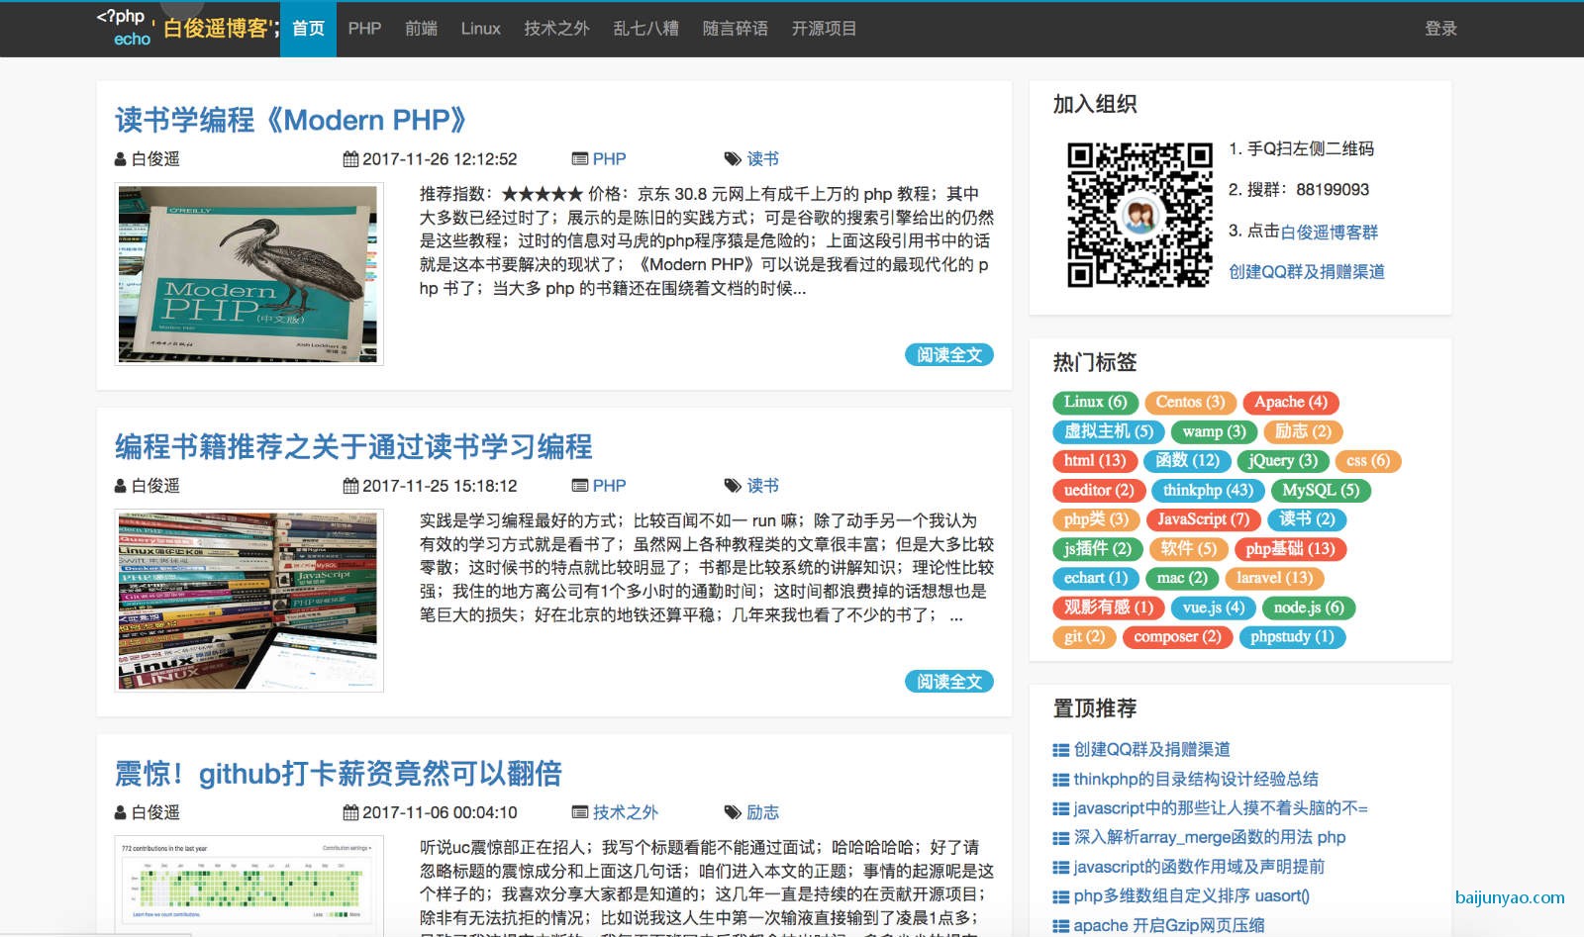The height and width of the screenshot is (937, 1584).
Task: Click the category icon before PHP on first article
Action: tap(579, 158)
